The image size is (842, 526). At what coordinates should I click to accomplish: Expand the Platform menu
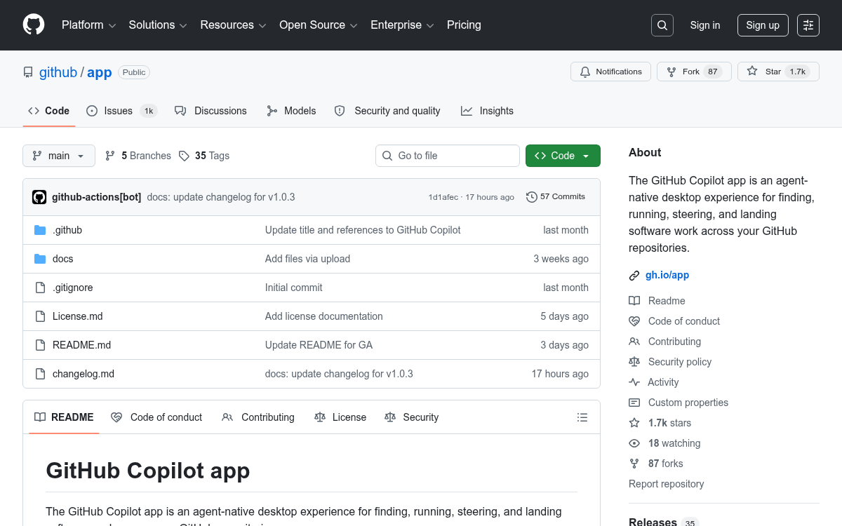[x=88, y=25]
